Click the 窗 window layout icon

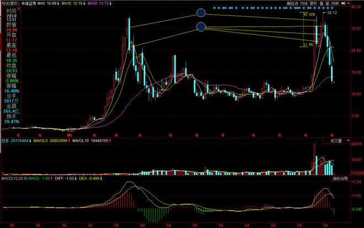(x=327, y=3)
